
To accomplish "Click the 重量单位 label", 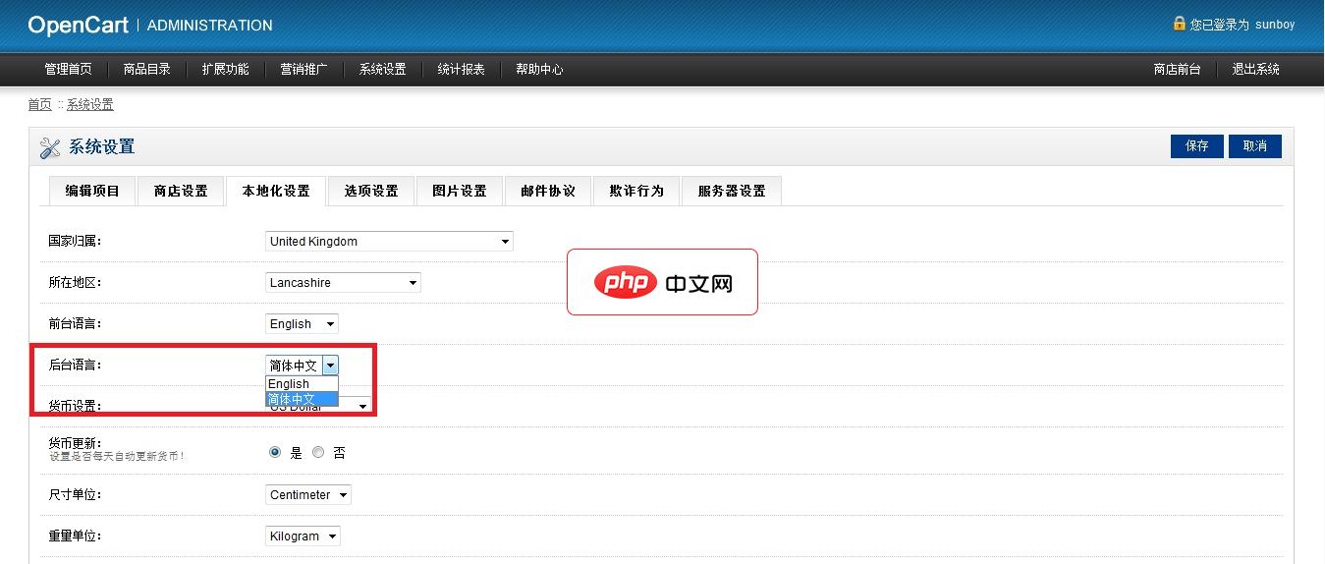I will (x=76, y=536).
